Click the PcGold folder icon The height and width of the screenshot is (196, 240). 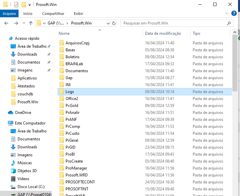pos(62,106)
